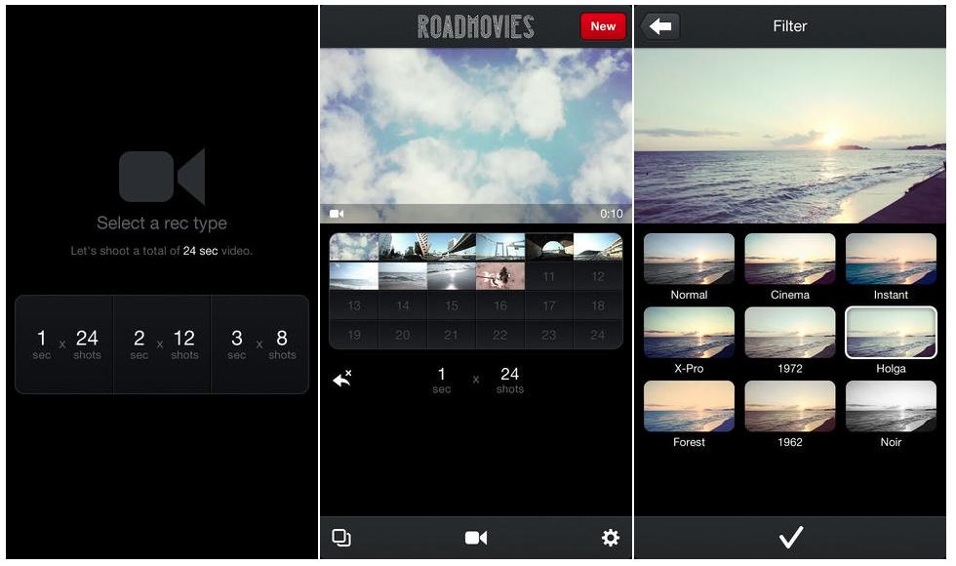Tap the clouds video preview
956x566 pixels.
point(476,136)
